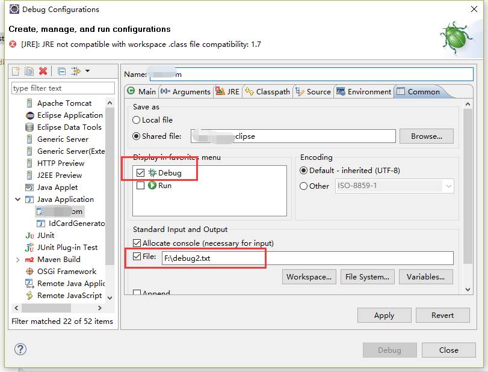This screenshot has height=372, width=488.
Task: Click the new launch configuration icon
Action: 16,71
